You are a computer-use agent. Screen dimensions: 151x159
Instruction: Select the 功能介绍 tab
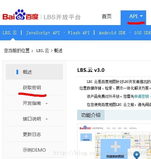tap(91, 115)
